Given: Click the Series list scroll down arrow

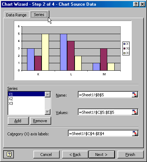Looking at the screenshot, I should (48, 112).
